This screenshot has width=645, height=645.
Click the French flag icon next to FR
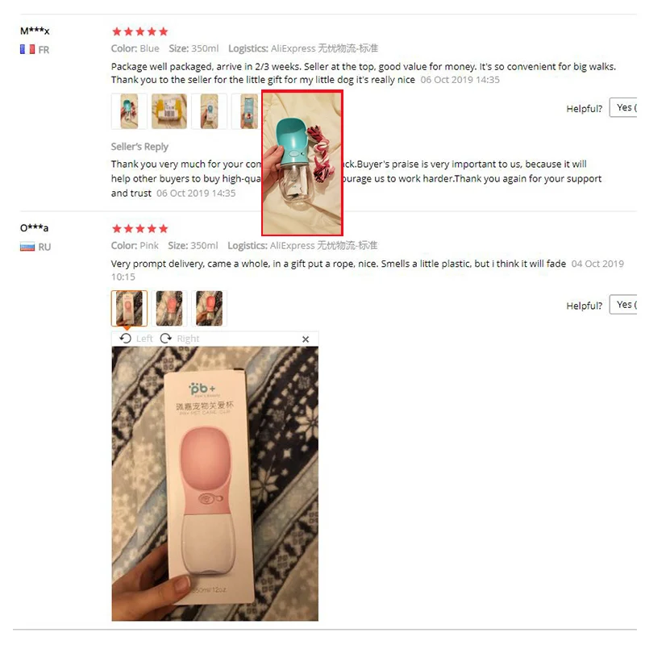27,49
